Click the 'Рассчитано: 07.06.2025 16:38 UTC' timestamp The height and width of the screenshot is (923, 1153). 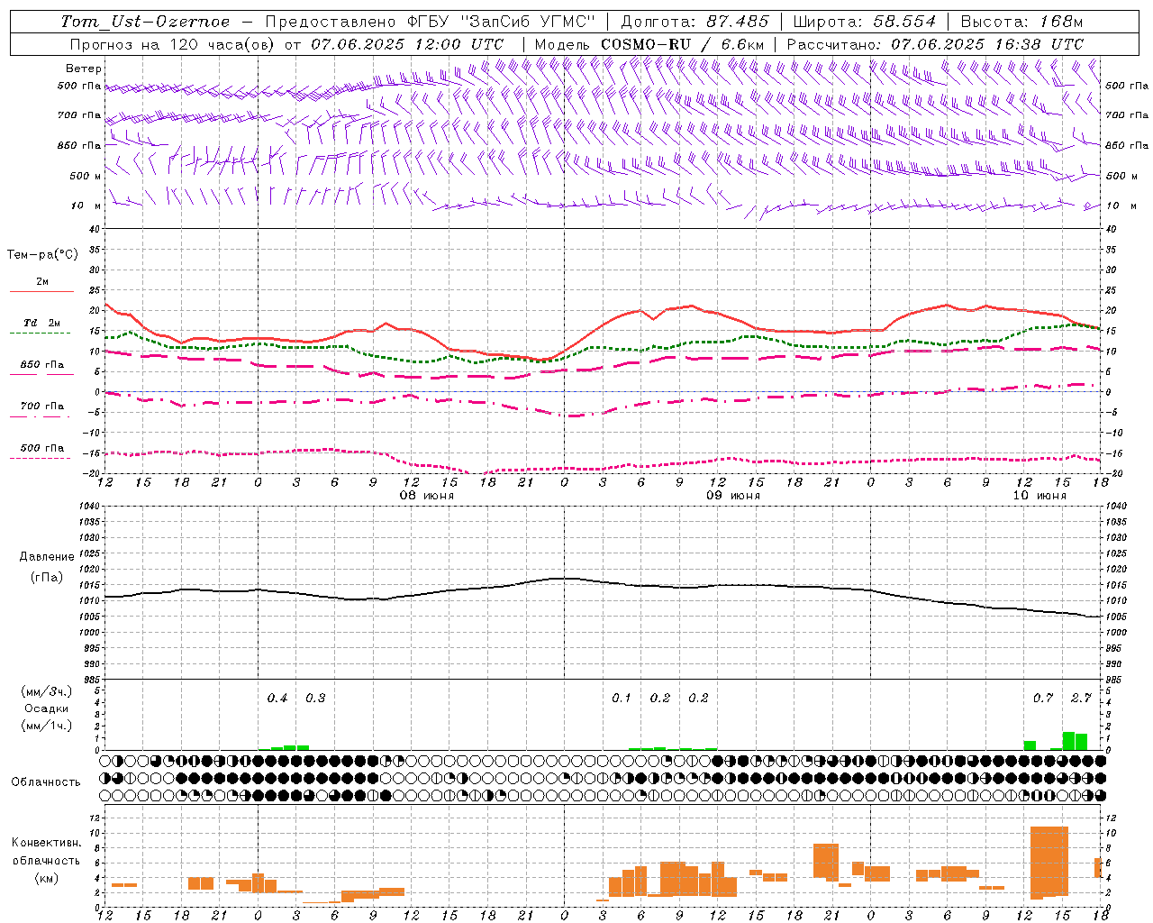(935, 44)
